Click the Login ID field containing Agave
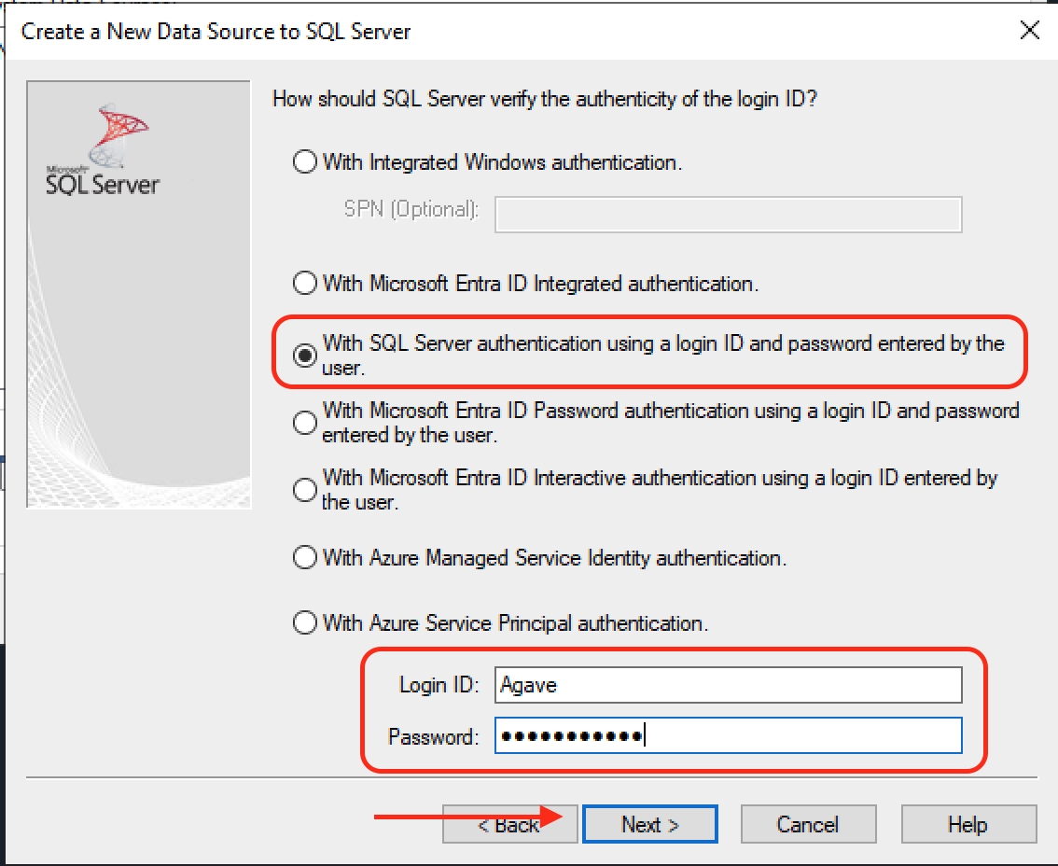1058x866 pixels. 728,685
